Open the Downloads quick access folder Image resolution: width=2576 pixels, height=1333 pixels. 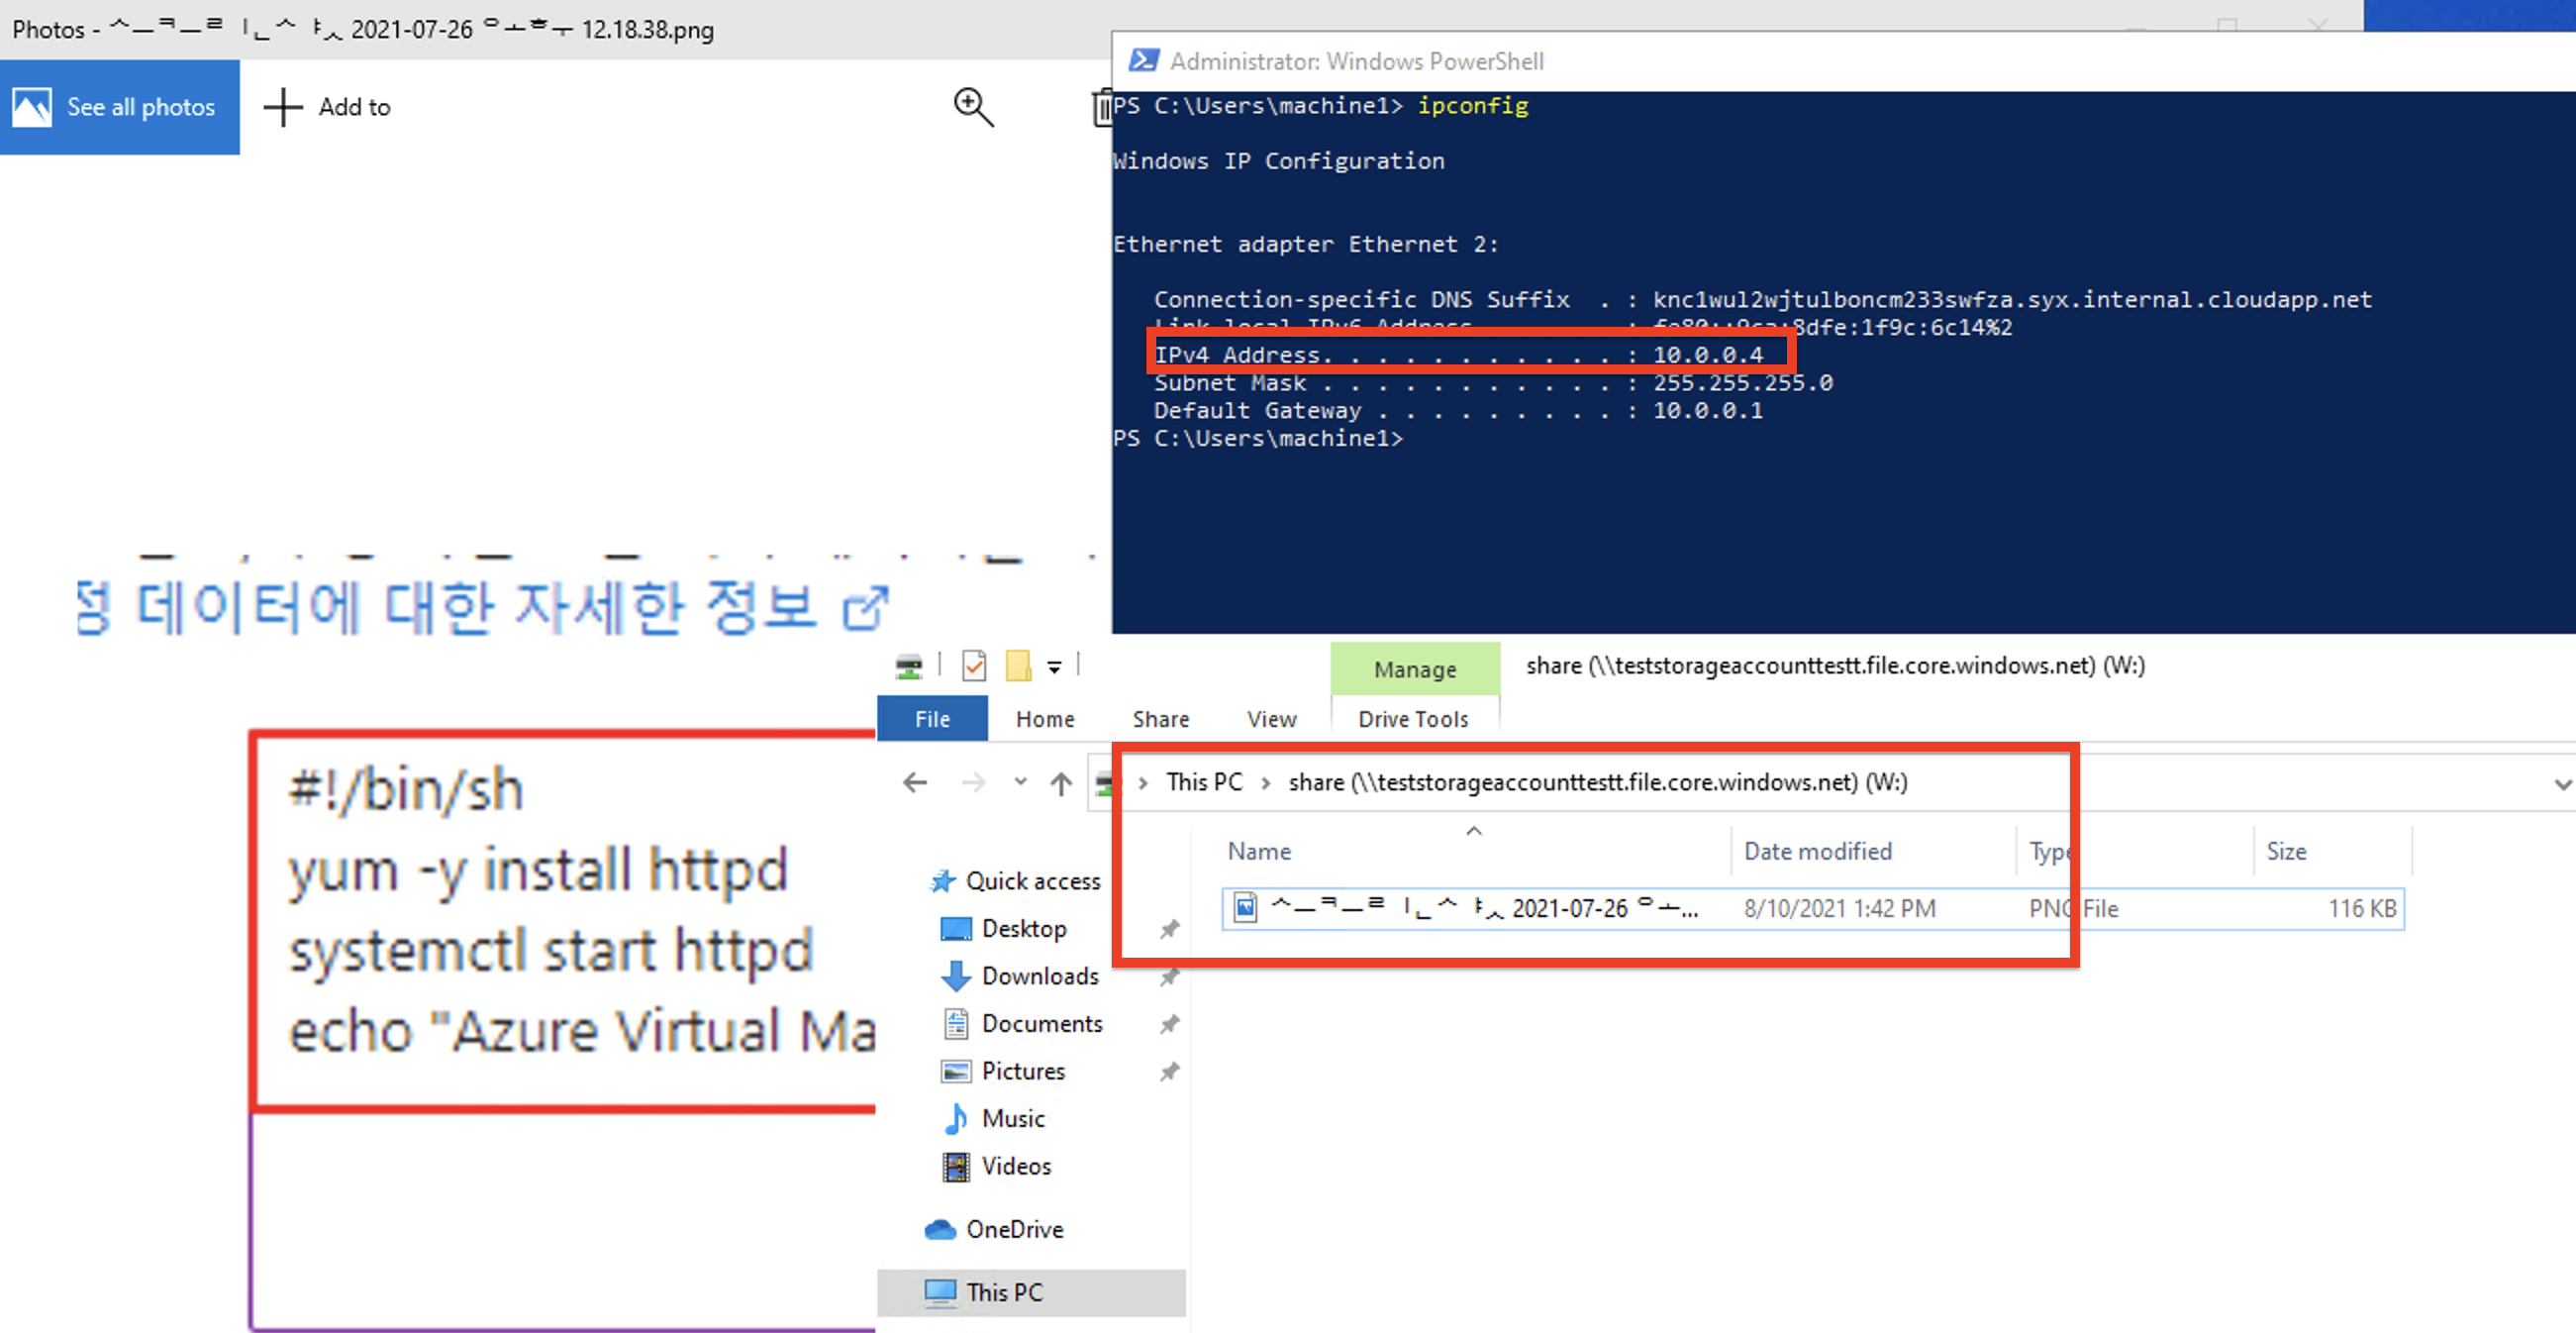tap(1039, 976)
